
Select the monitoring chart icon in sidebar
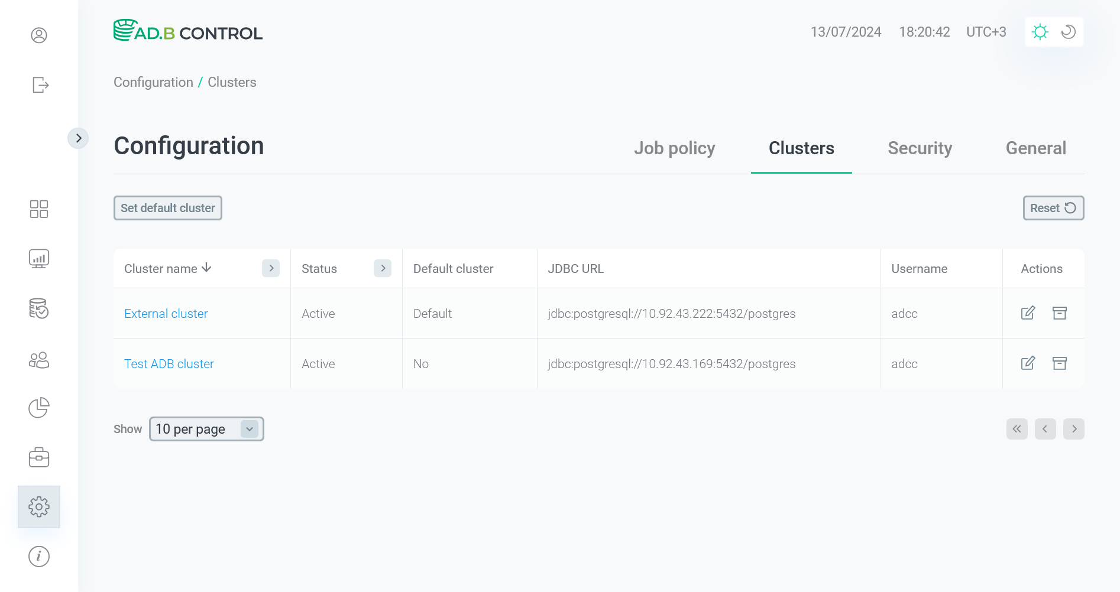tap(39, 258)
